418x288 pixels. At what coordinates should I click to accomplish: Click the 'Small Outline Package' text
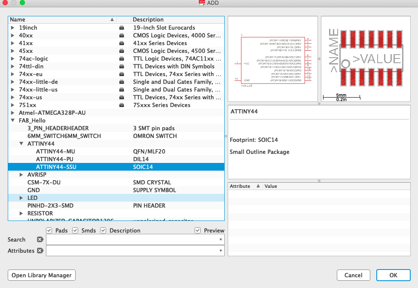pos(259,152)
